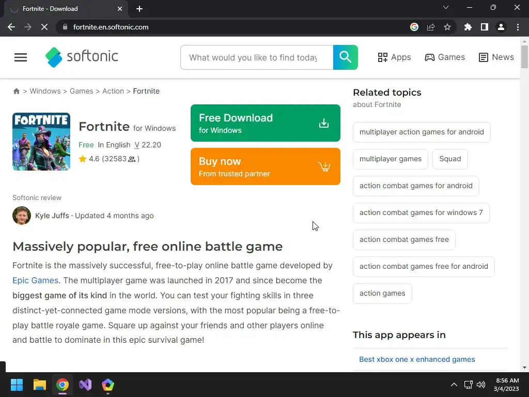Show hidden system tray icons
Viewport: 529px width, 397px height.
coord(454,385)
